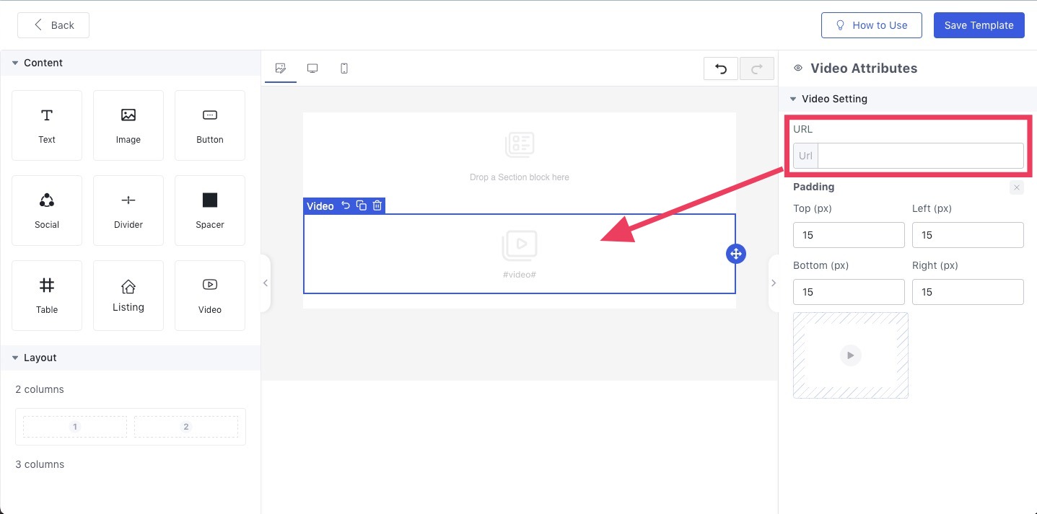Switch to desktop preview tab
The image size is (1037, 514).
tap(312, 68)
